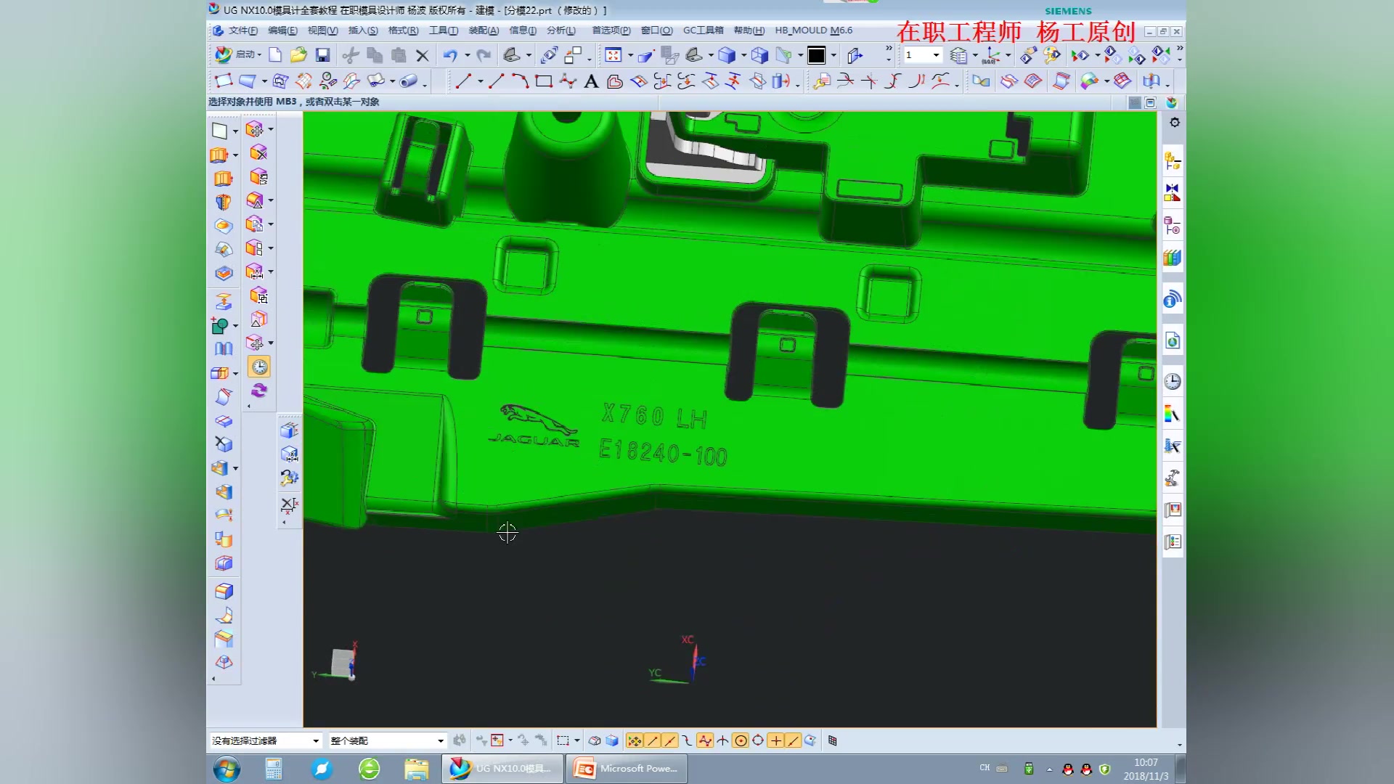Open the History clock panel on the right sidebar
This screenshot has height=784, width=1394.
[x=1173, y=382]
